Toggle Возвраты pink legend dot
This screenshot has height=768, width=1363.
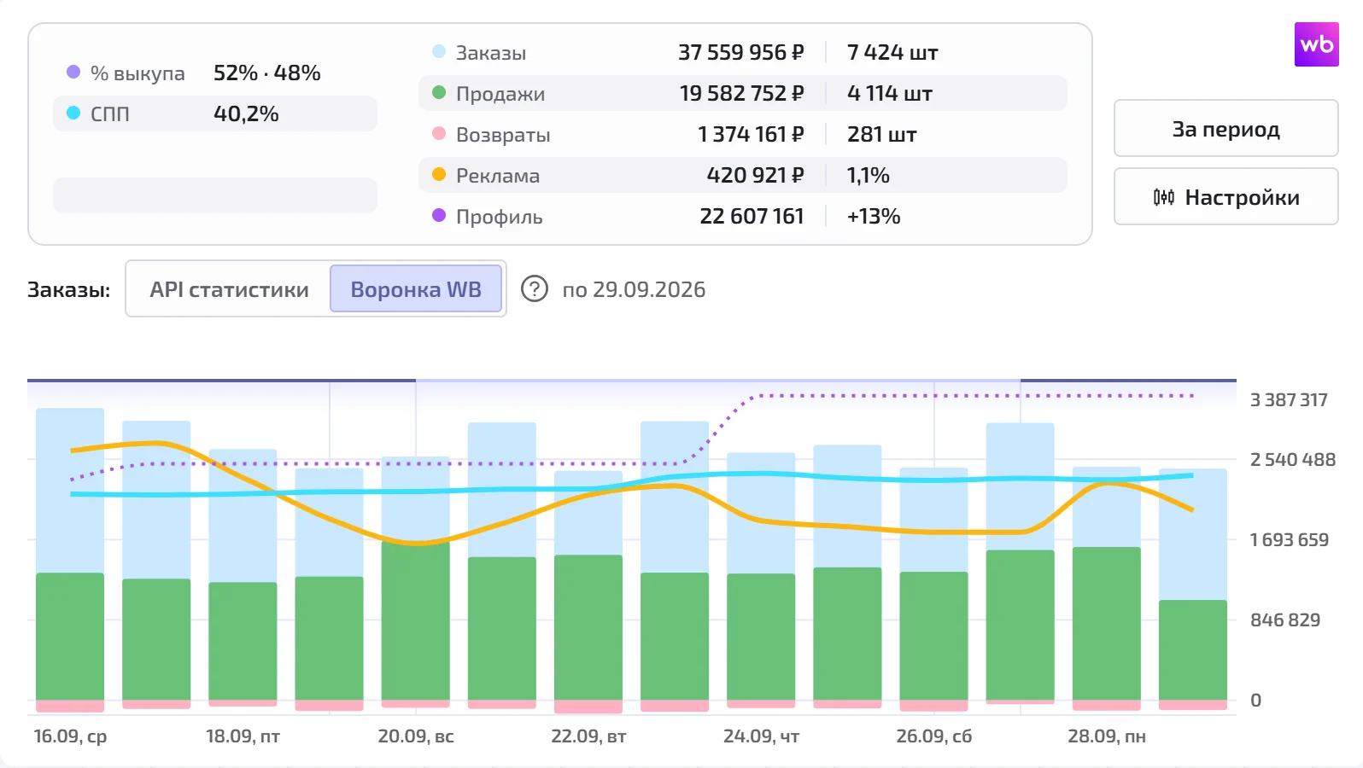439,133
